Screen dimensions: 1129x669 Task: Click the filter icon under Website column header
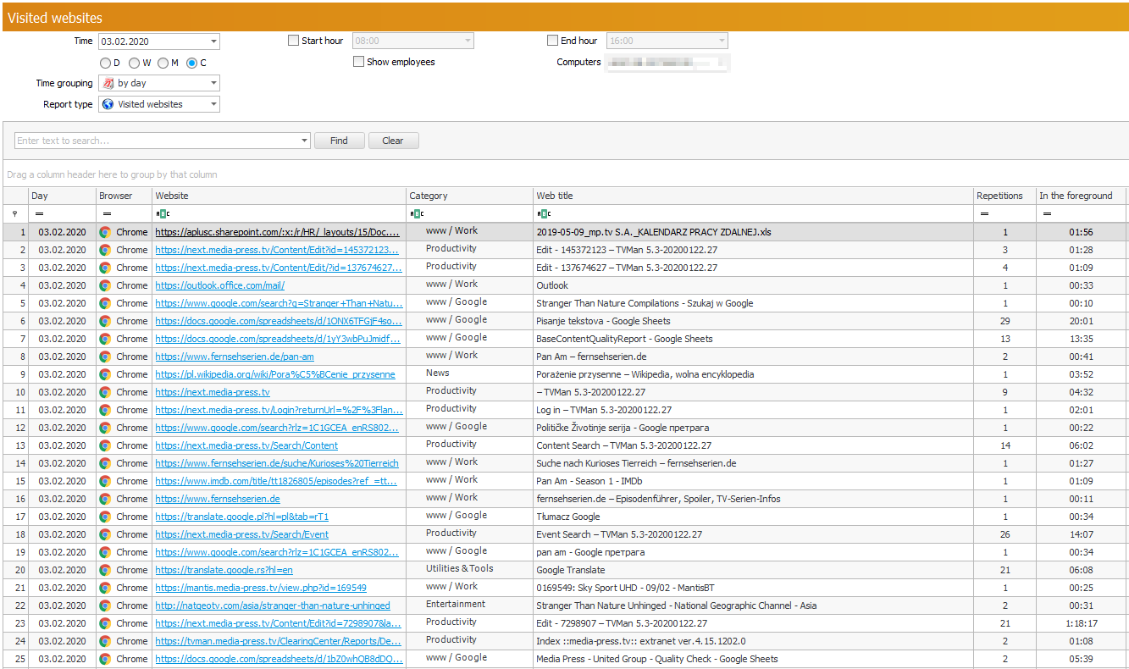[162, 214]
